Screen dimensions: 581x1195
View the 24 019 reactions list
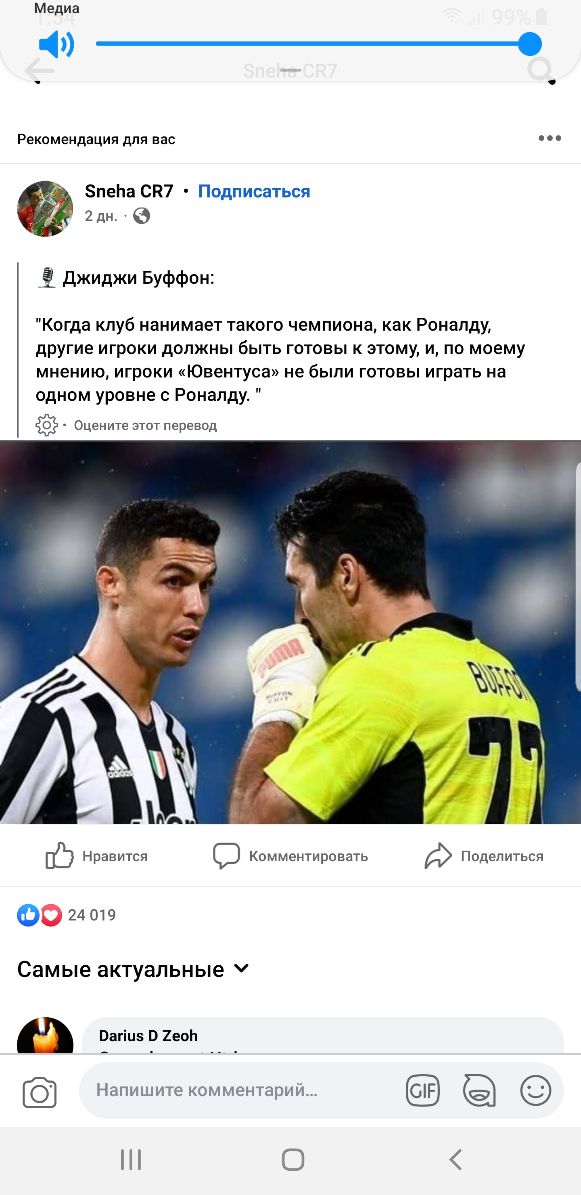click(x=66, y=915)
